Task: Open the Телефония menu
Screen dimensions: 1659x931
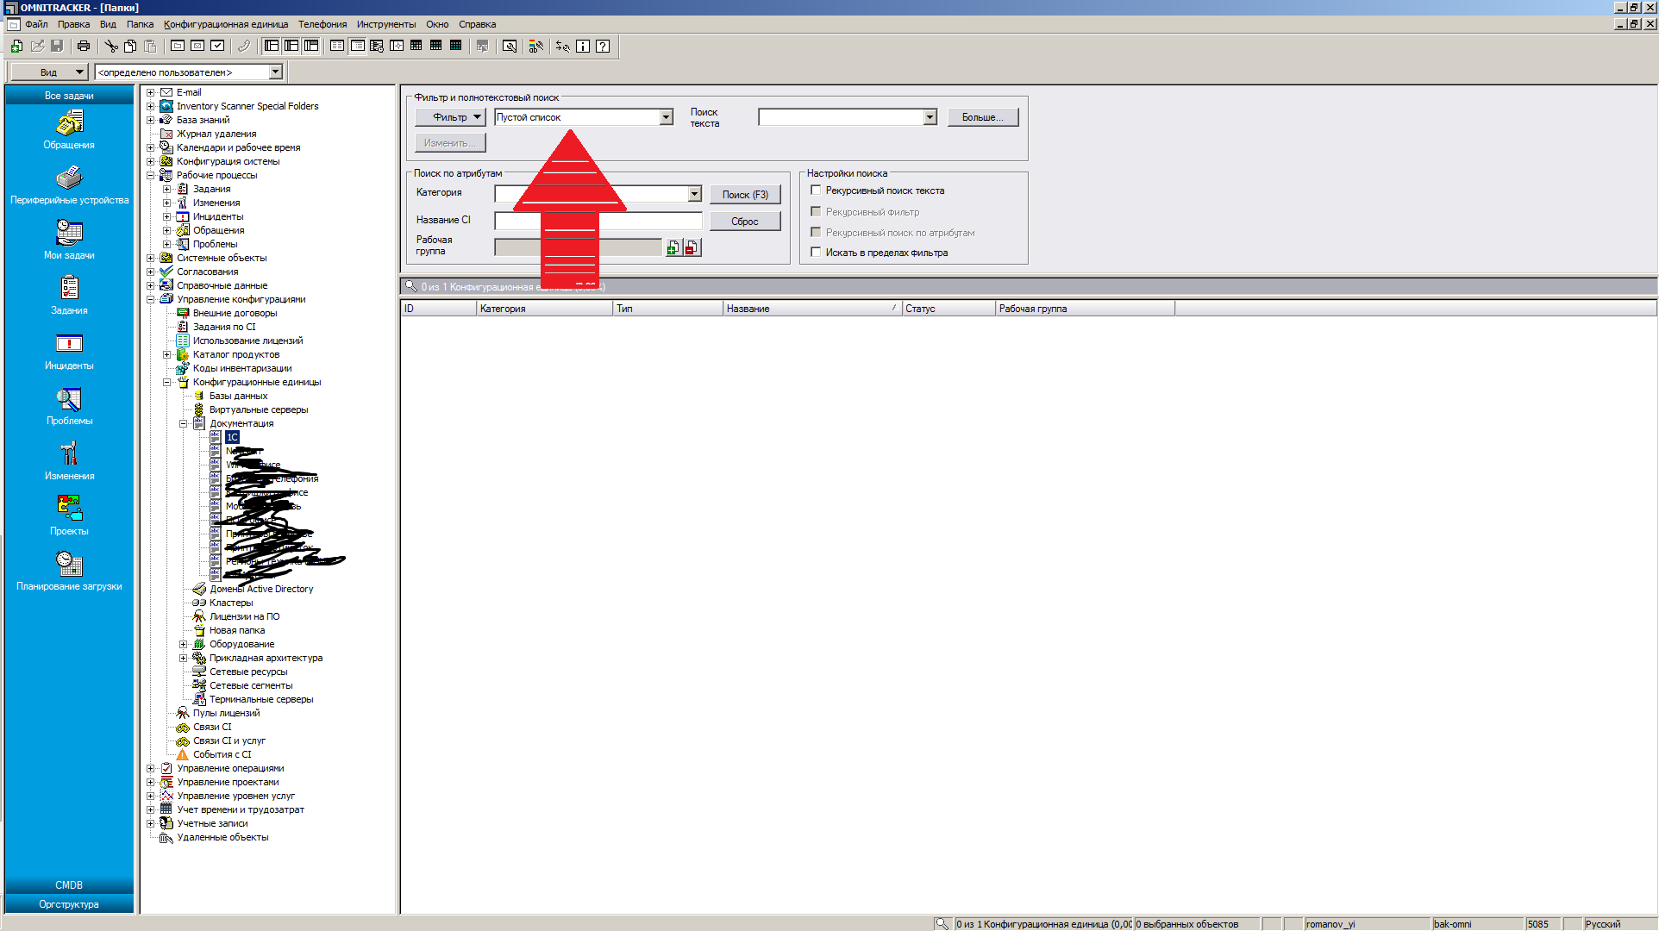Action: point(322,24)
